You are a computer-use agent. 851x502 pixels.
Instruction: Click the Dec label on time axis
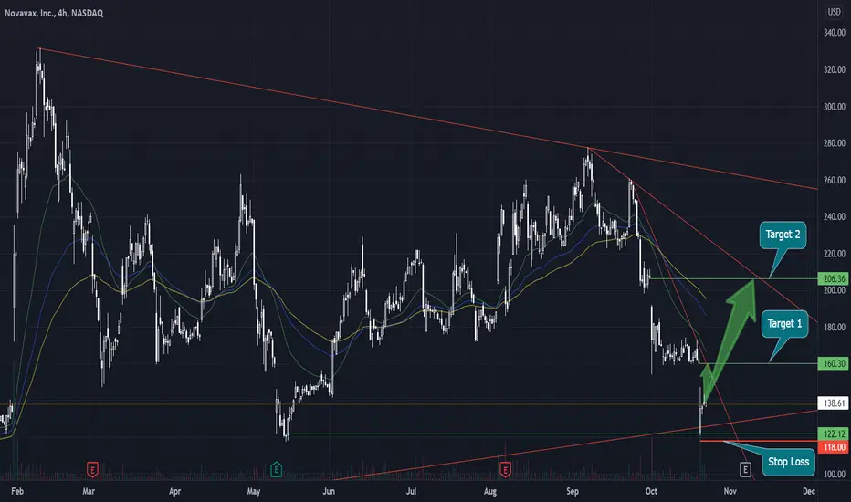coord(809,491)
